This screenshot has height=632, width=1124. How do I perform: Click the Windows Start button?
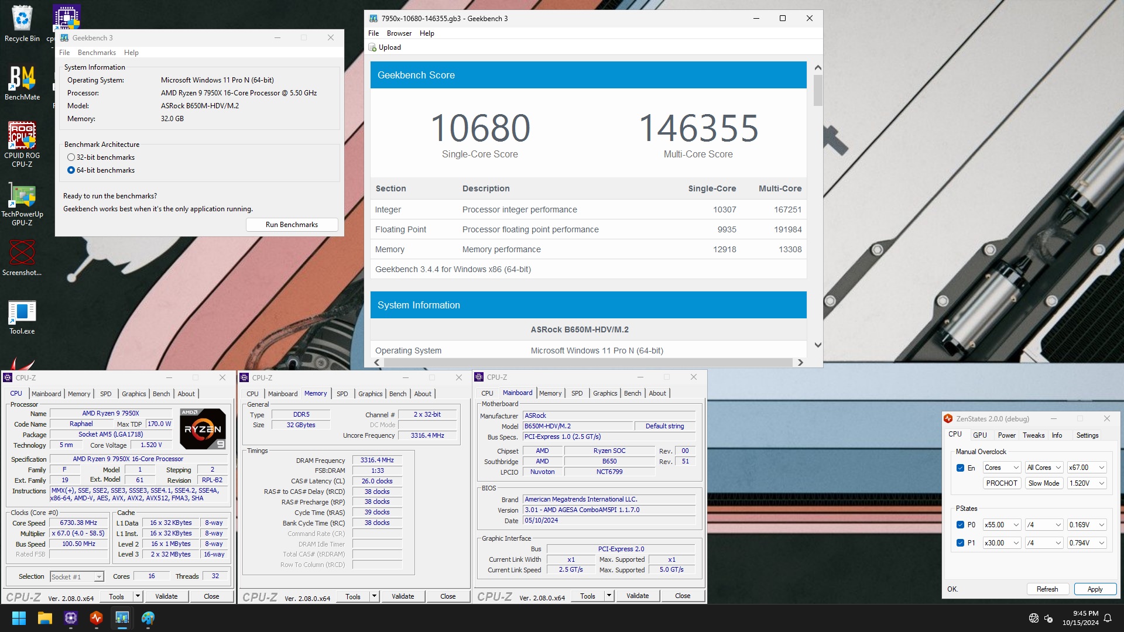click(x=19, y=618)
